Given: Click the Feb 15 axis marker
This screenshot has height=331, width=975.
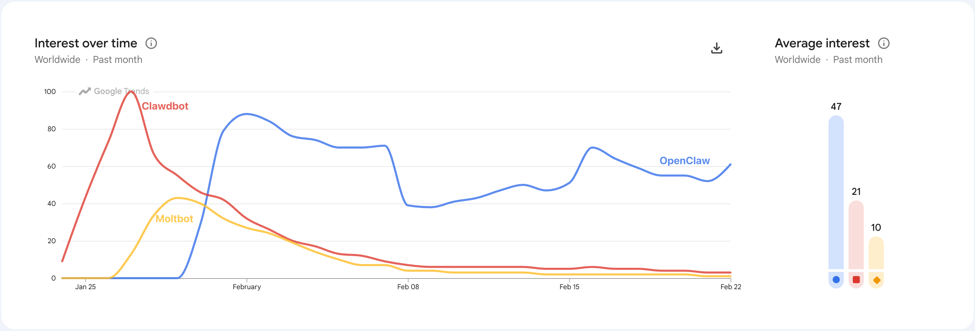Looking at the screenshot, I should tap(569, 287).
